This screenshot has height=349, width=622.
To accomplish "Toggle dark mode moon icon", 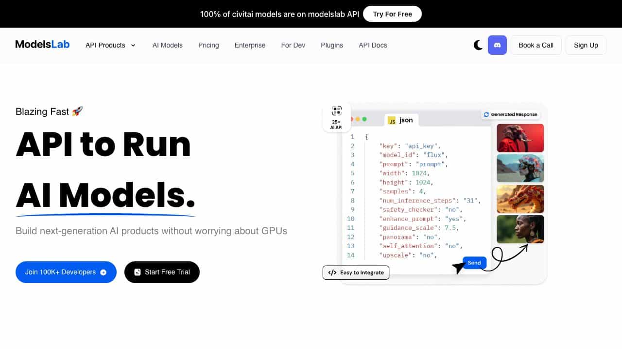I will [478, 45].
